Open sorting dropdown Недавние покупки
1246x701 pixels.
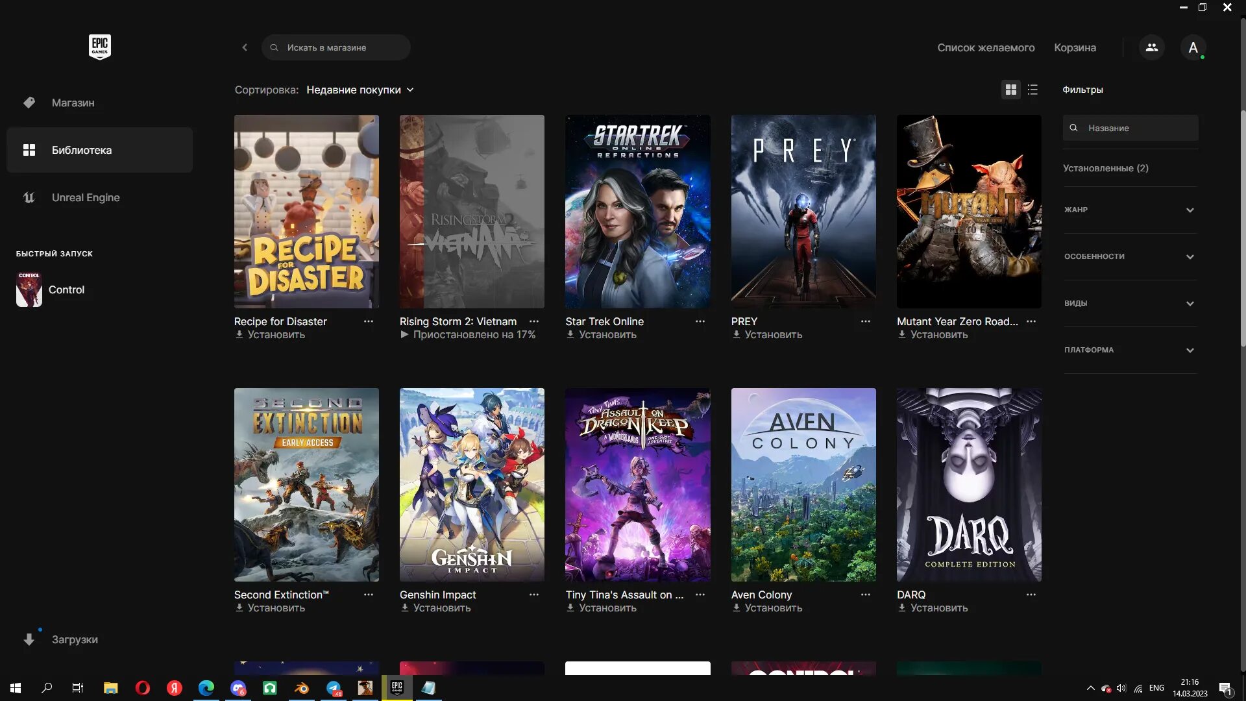point(360,90)
